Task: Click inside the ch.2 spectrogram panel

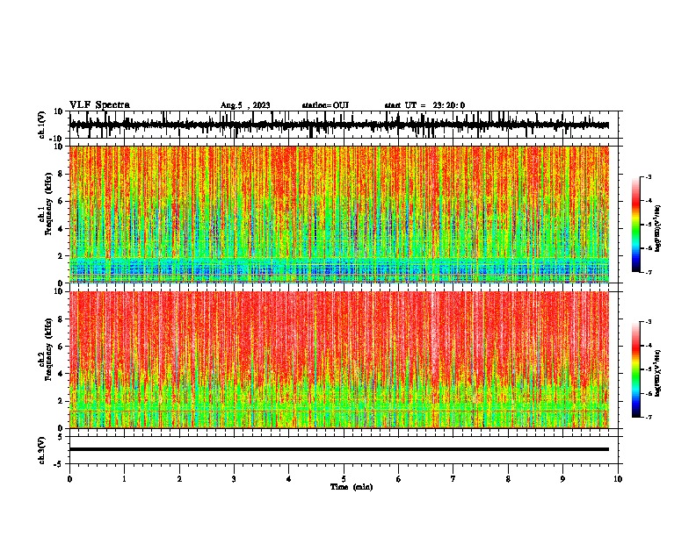Action: (x=339, y=360)
